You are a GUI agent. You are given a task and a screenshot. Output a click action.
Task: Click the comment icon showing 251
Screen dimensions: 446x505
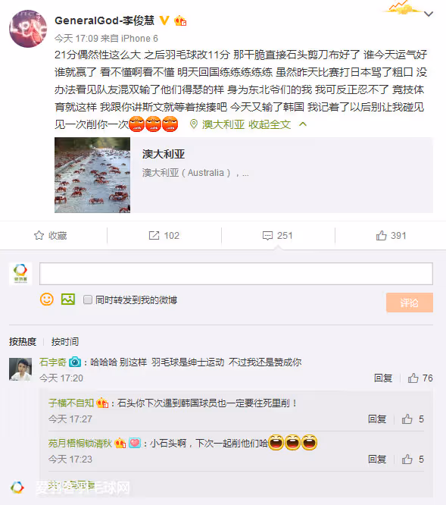point(277,235)
